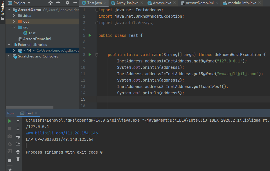Collapse External Libraries node

pyautogui.click(x=9, y=45)
